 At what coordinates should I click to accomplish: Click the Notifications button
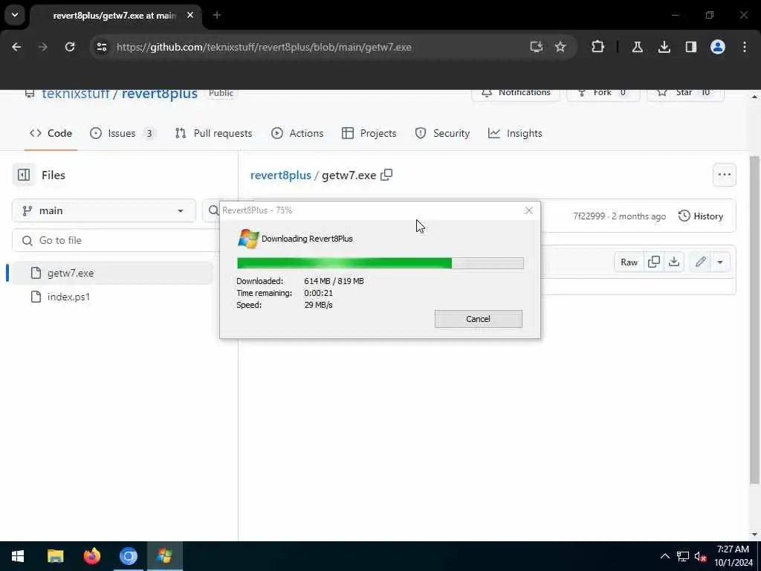click(516, 92)
